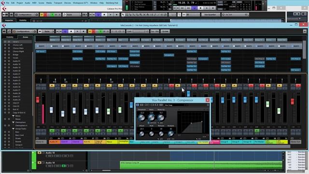This screenshot has height=174, width=309.
Task: Toggle global Read automation (green R) in MixConsole
Action: point(101,31)
